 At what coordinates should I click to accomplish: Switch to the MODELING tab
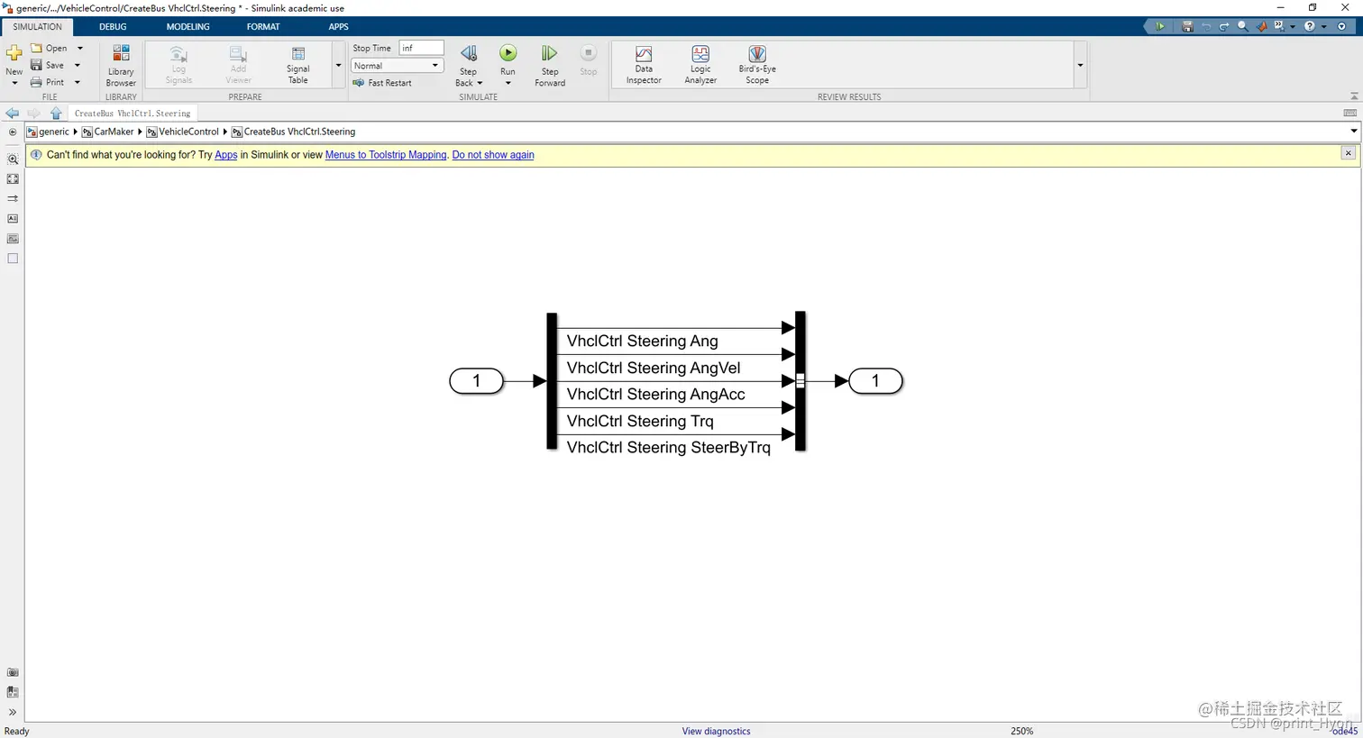(188, 27)
